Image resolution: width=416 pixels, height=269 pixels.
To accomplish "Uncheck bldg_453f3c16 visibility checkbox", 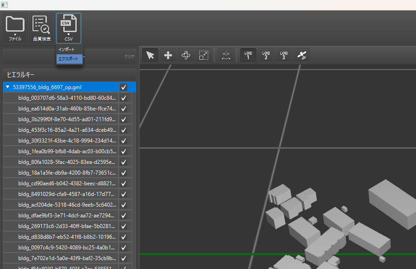I will [x=124, y=130].
